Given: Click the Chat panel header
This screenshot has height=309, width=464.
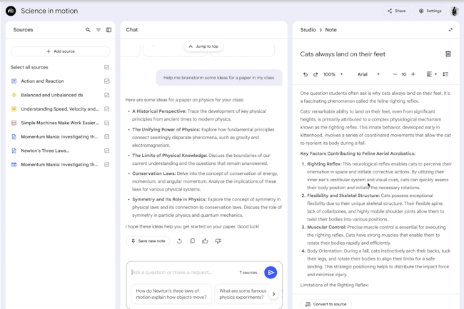Looking at the screenshot, I should pos(132,30).
